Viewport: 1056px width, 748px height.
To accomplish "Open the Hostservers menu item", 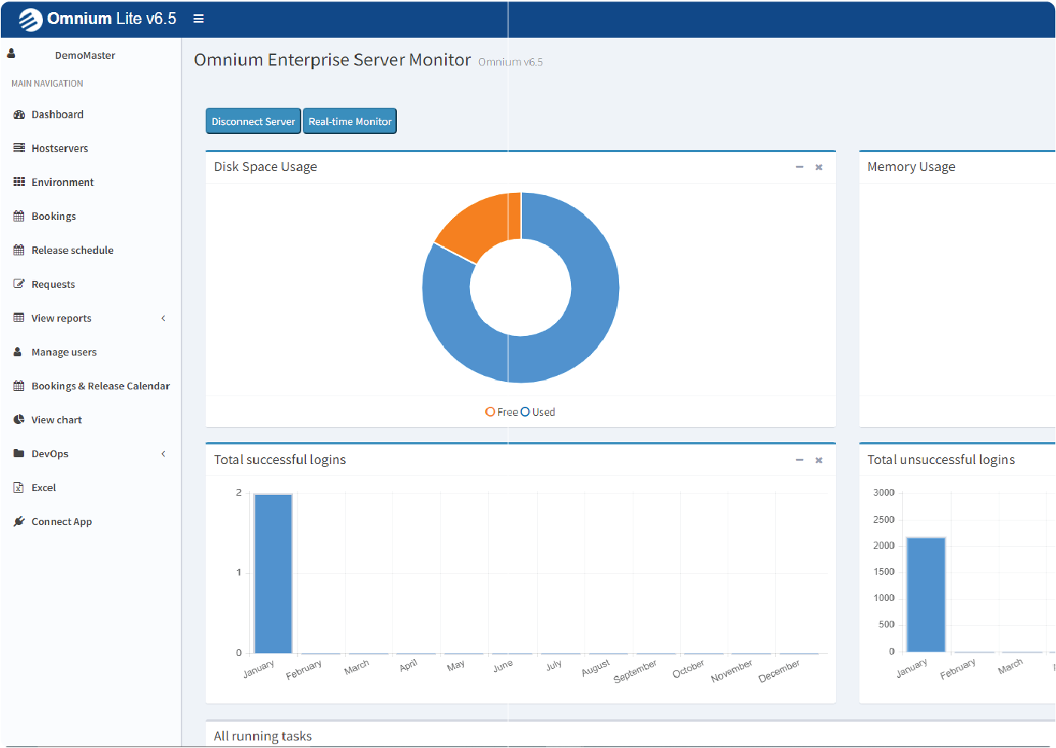I will [90, 148].
